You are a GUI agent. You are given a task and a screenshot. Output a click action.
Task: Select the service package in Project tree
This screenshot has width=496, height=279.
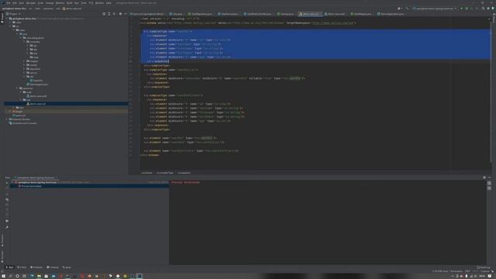pos(32,73)
